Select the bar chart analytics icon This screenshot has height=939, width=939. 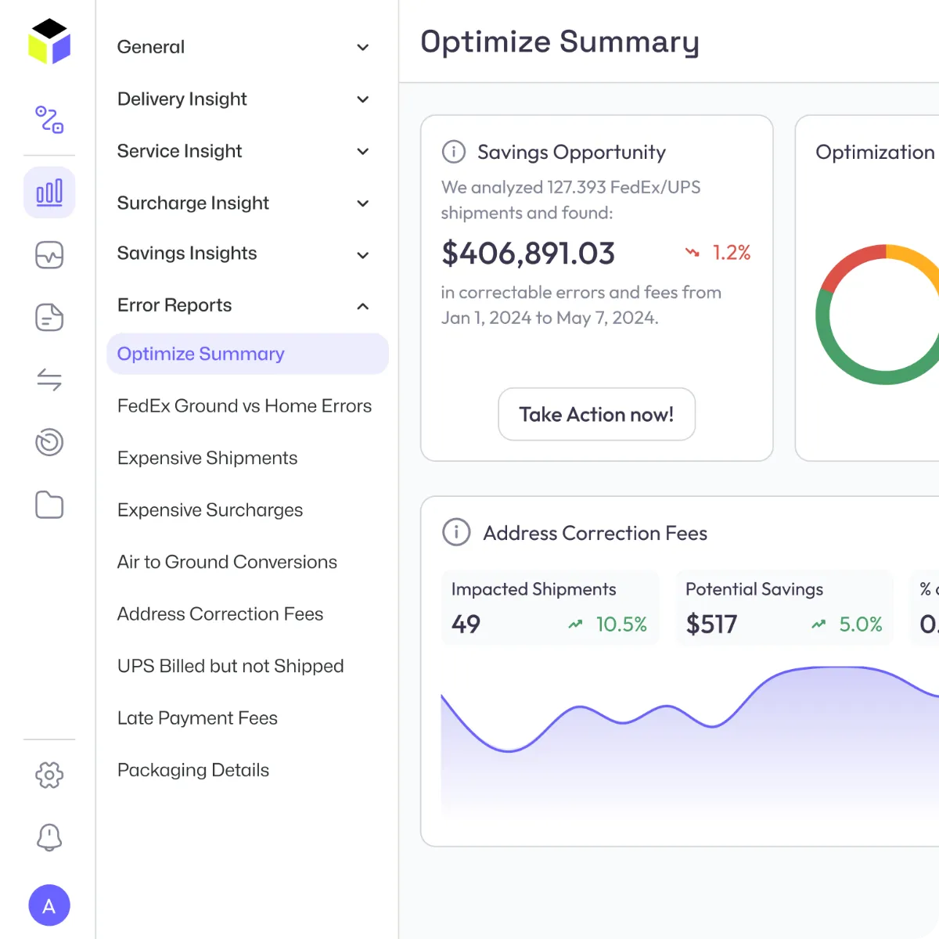49,192
